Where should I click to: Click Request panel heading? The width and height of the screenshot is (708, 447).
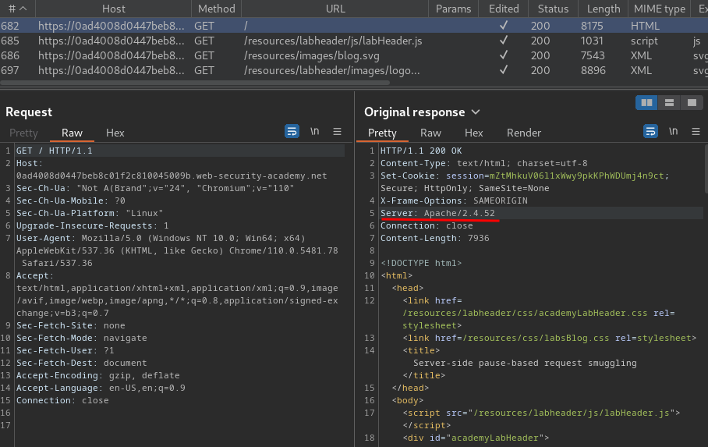[28, 112]
